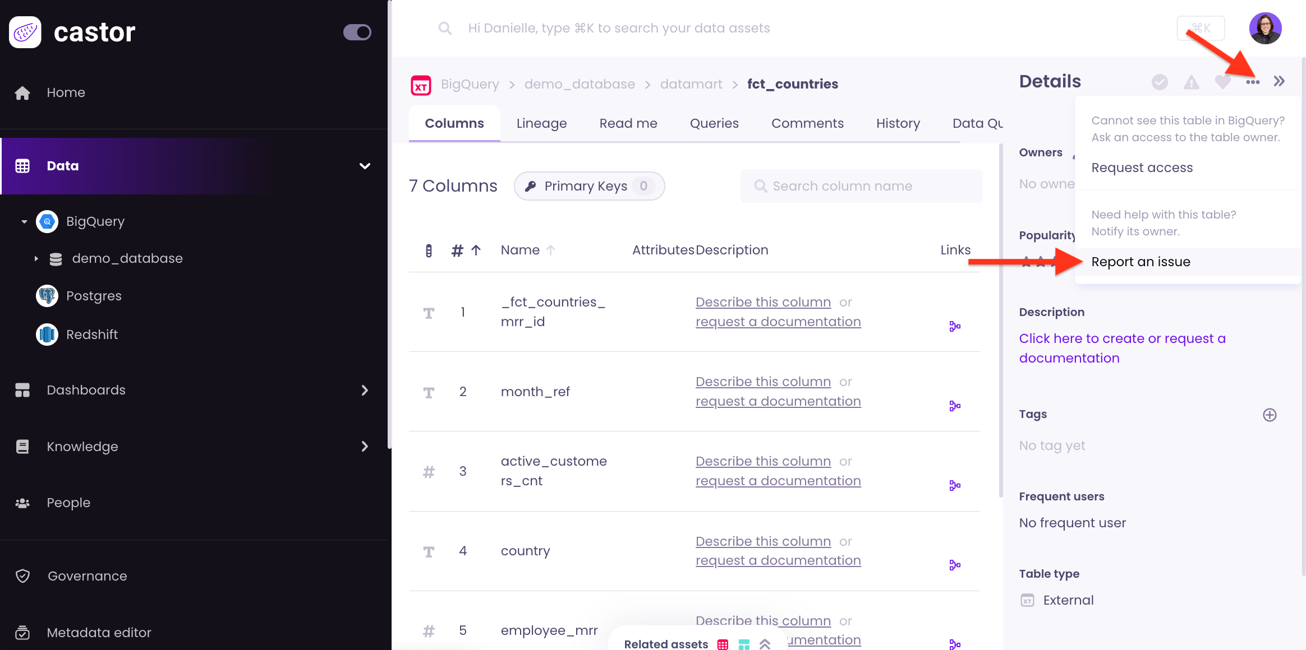Expand the Dashboards menu
This screenshot has width=1306, height=650.
pos(365,390)
